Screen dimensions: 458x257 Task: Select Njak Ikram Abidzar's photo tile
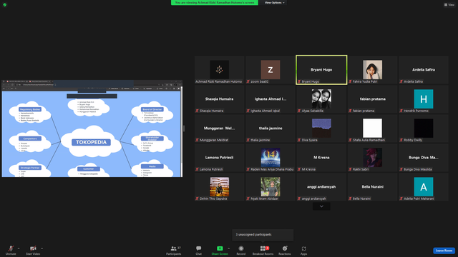tap(271, 187)
